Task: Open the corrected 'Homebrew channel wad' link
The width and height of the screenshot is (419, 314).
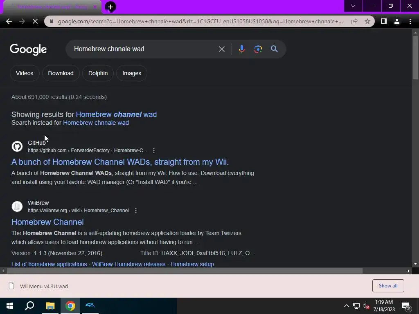Action: (x=116, y=114)
